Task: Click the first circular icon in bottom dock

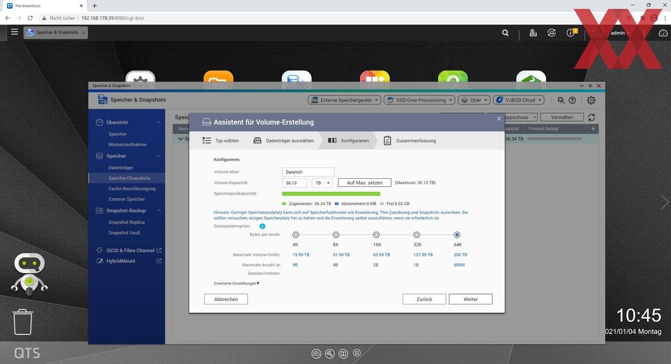Action: tap(316, 353)
